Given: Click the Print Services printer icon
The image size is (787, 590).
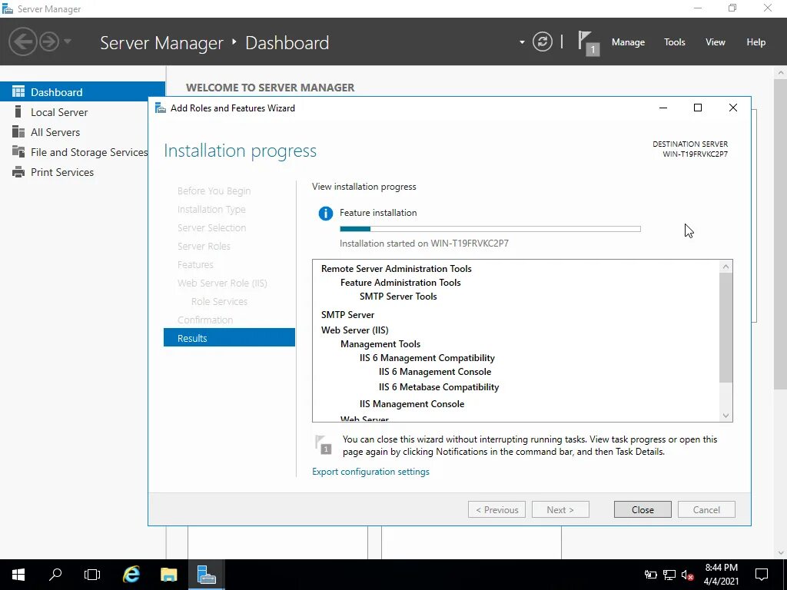Looking at the screenshot, I should tap(18, 172).
